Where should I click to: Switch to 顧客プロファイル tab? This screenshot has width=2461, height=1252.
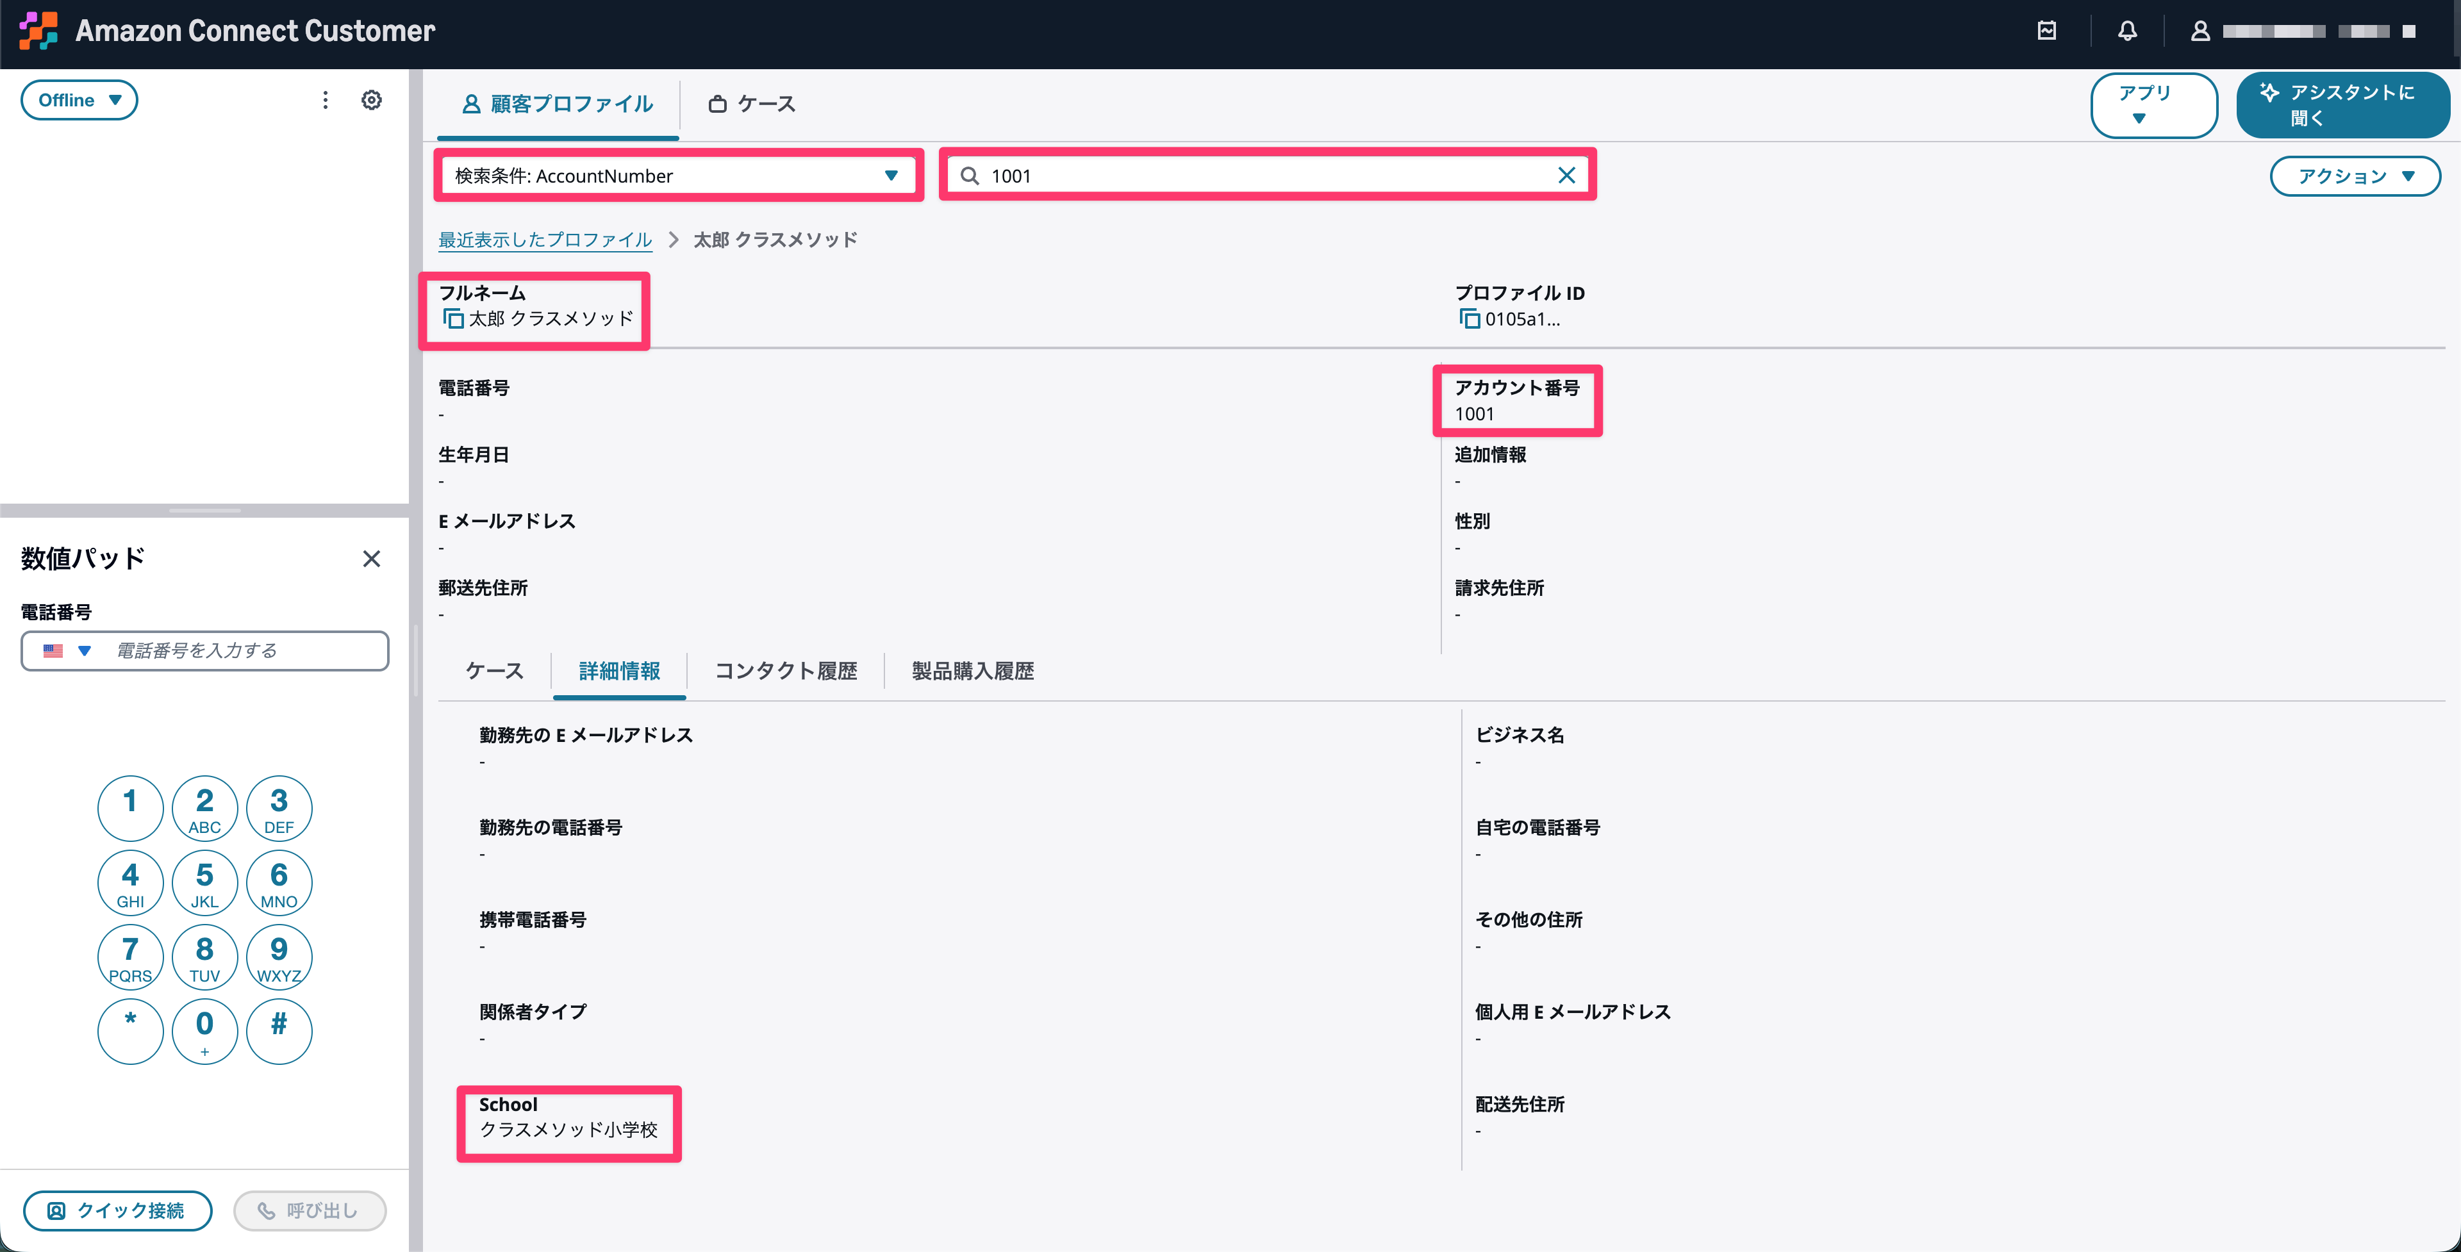coord(558,104)
